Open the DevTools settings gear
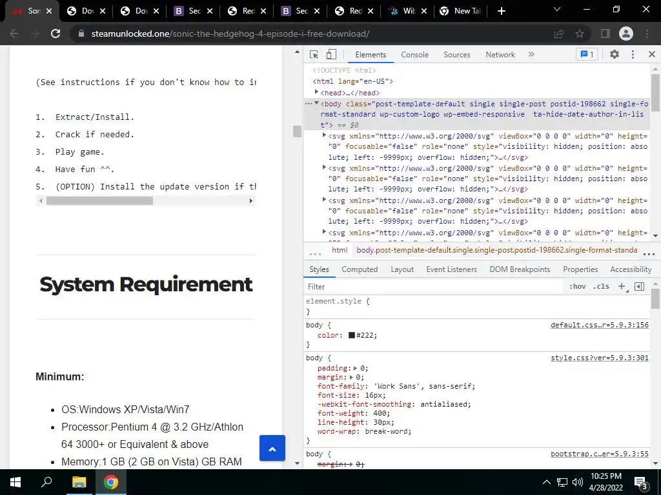The height and width of the screenshot is (495, 661). [615, 54]
